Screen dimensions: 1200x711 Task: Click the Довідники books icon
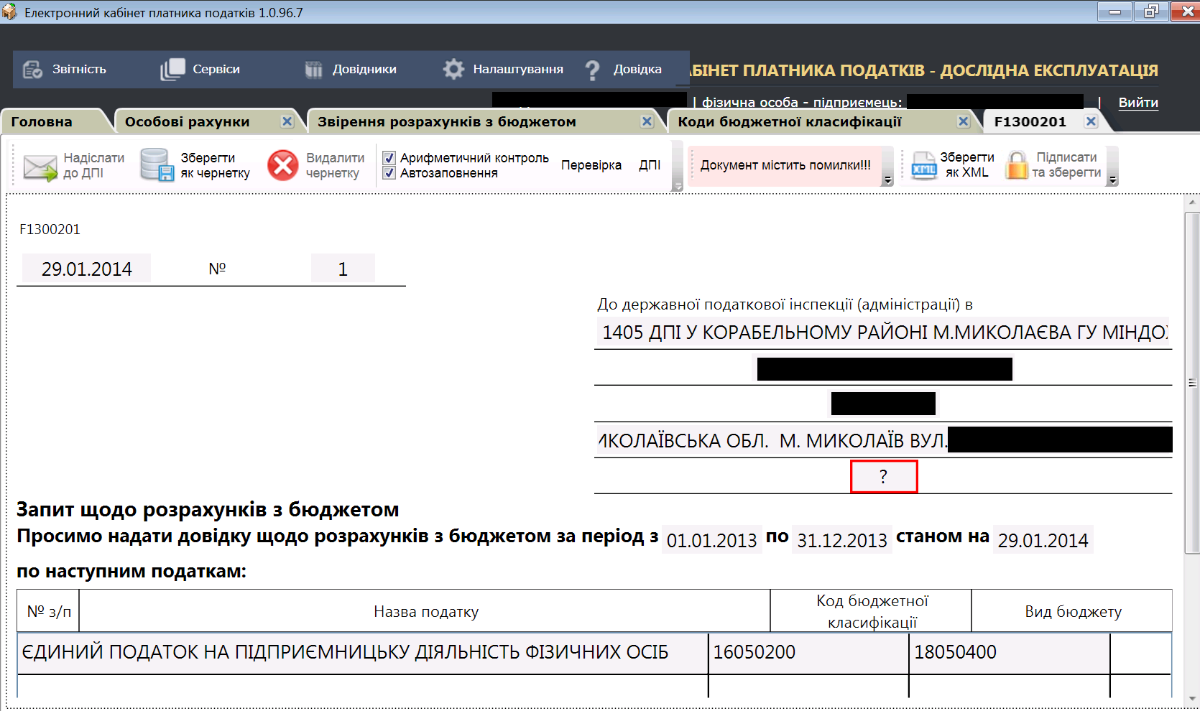(x=313, y=70)
